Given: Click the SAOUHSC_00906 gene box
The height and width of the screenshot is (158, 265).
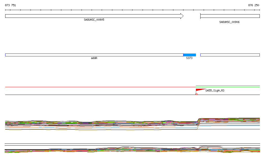Looking at the screenshot, I should tap(230, 16).
